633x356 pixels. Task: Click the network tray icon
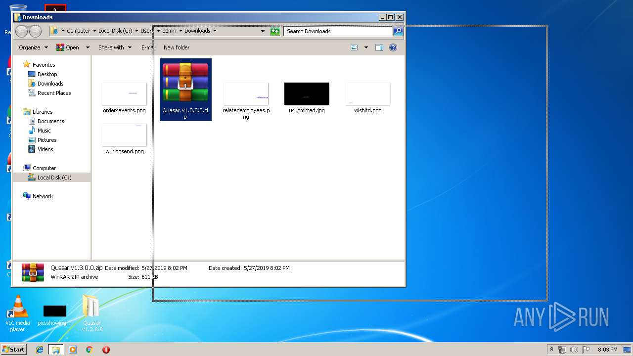[x=562, y=350]
